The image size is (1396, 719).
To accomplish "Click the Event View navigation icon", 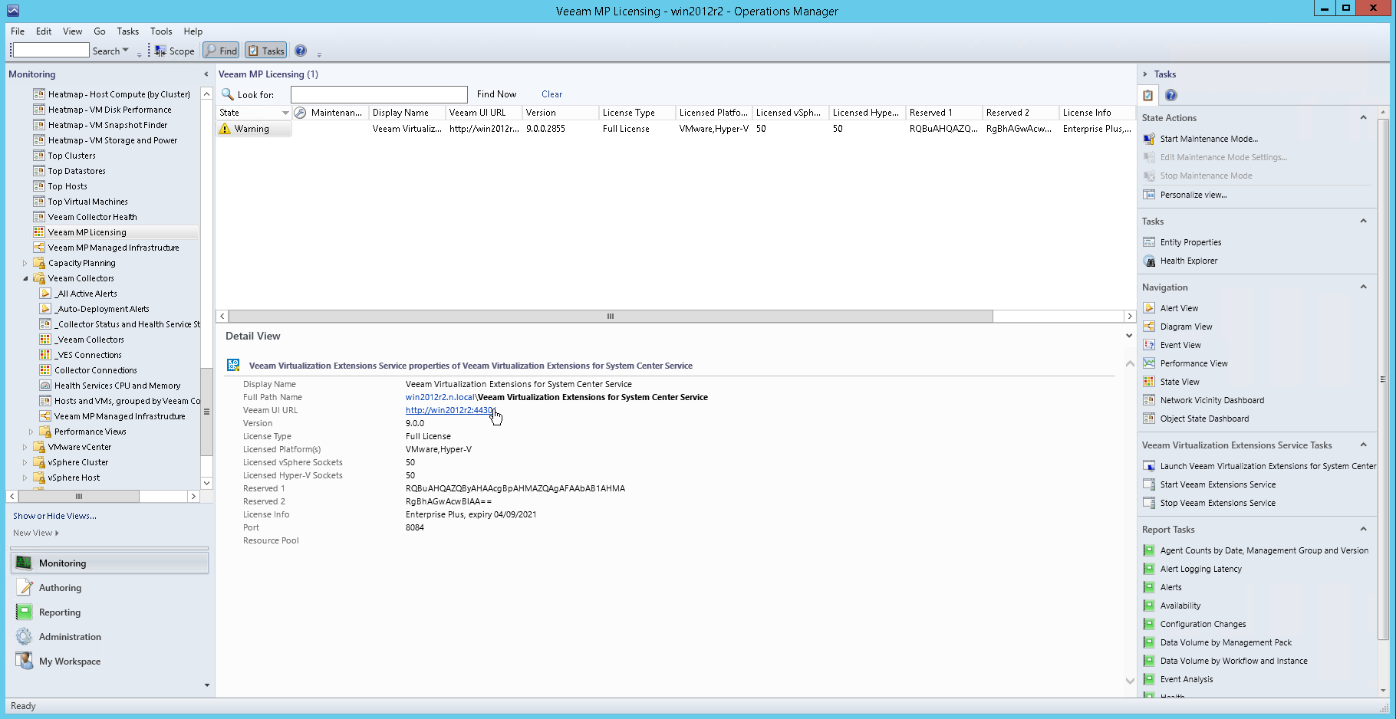I will click(1149, 345).
